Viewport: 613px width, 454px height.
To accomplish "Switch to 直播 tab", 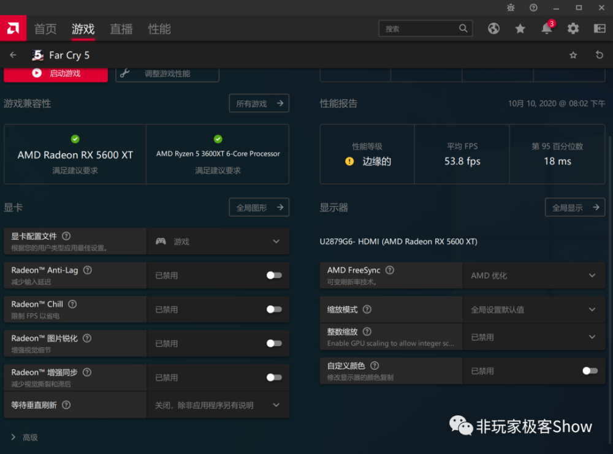I will [x=121, y=29].
